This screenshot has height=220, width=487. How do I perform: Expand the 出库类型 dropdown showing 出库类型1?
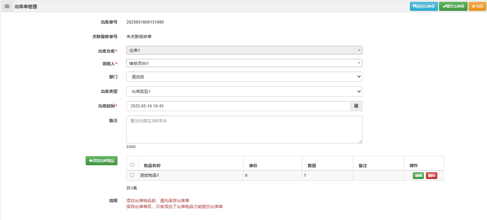click(244, 91)
